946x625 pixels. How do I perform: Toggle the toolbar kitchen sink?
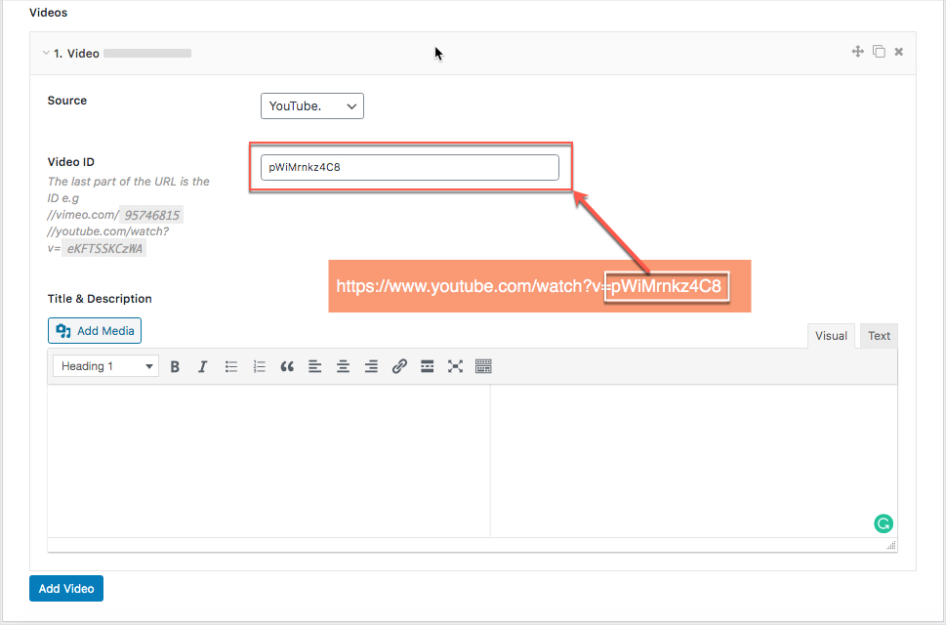[483, 366]
